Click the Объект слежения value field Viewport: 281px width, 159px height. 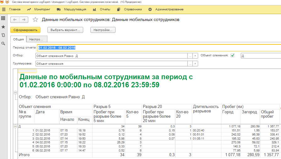click(261, 56)
